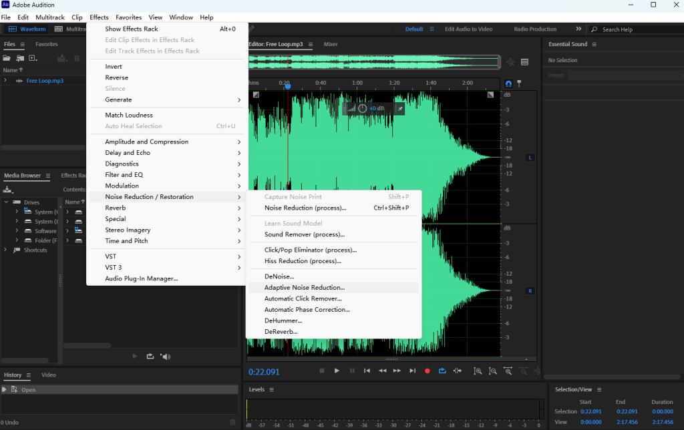Screen dimensions: 684x430
Task: Click the add-marker pin icon above dB scale
Action: point(519,83)
